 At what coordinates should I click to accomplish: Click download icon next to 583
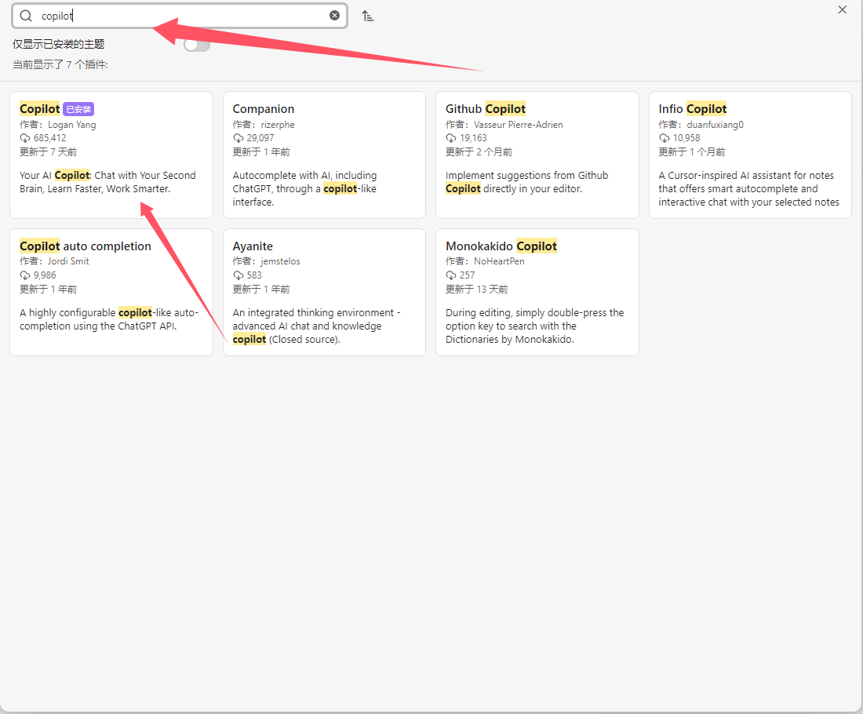click(238, 275)
